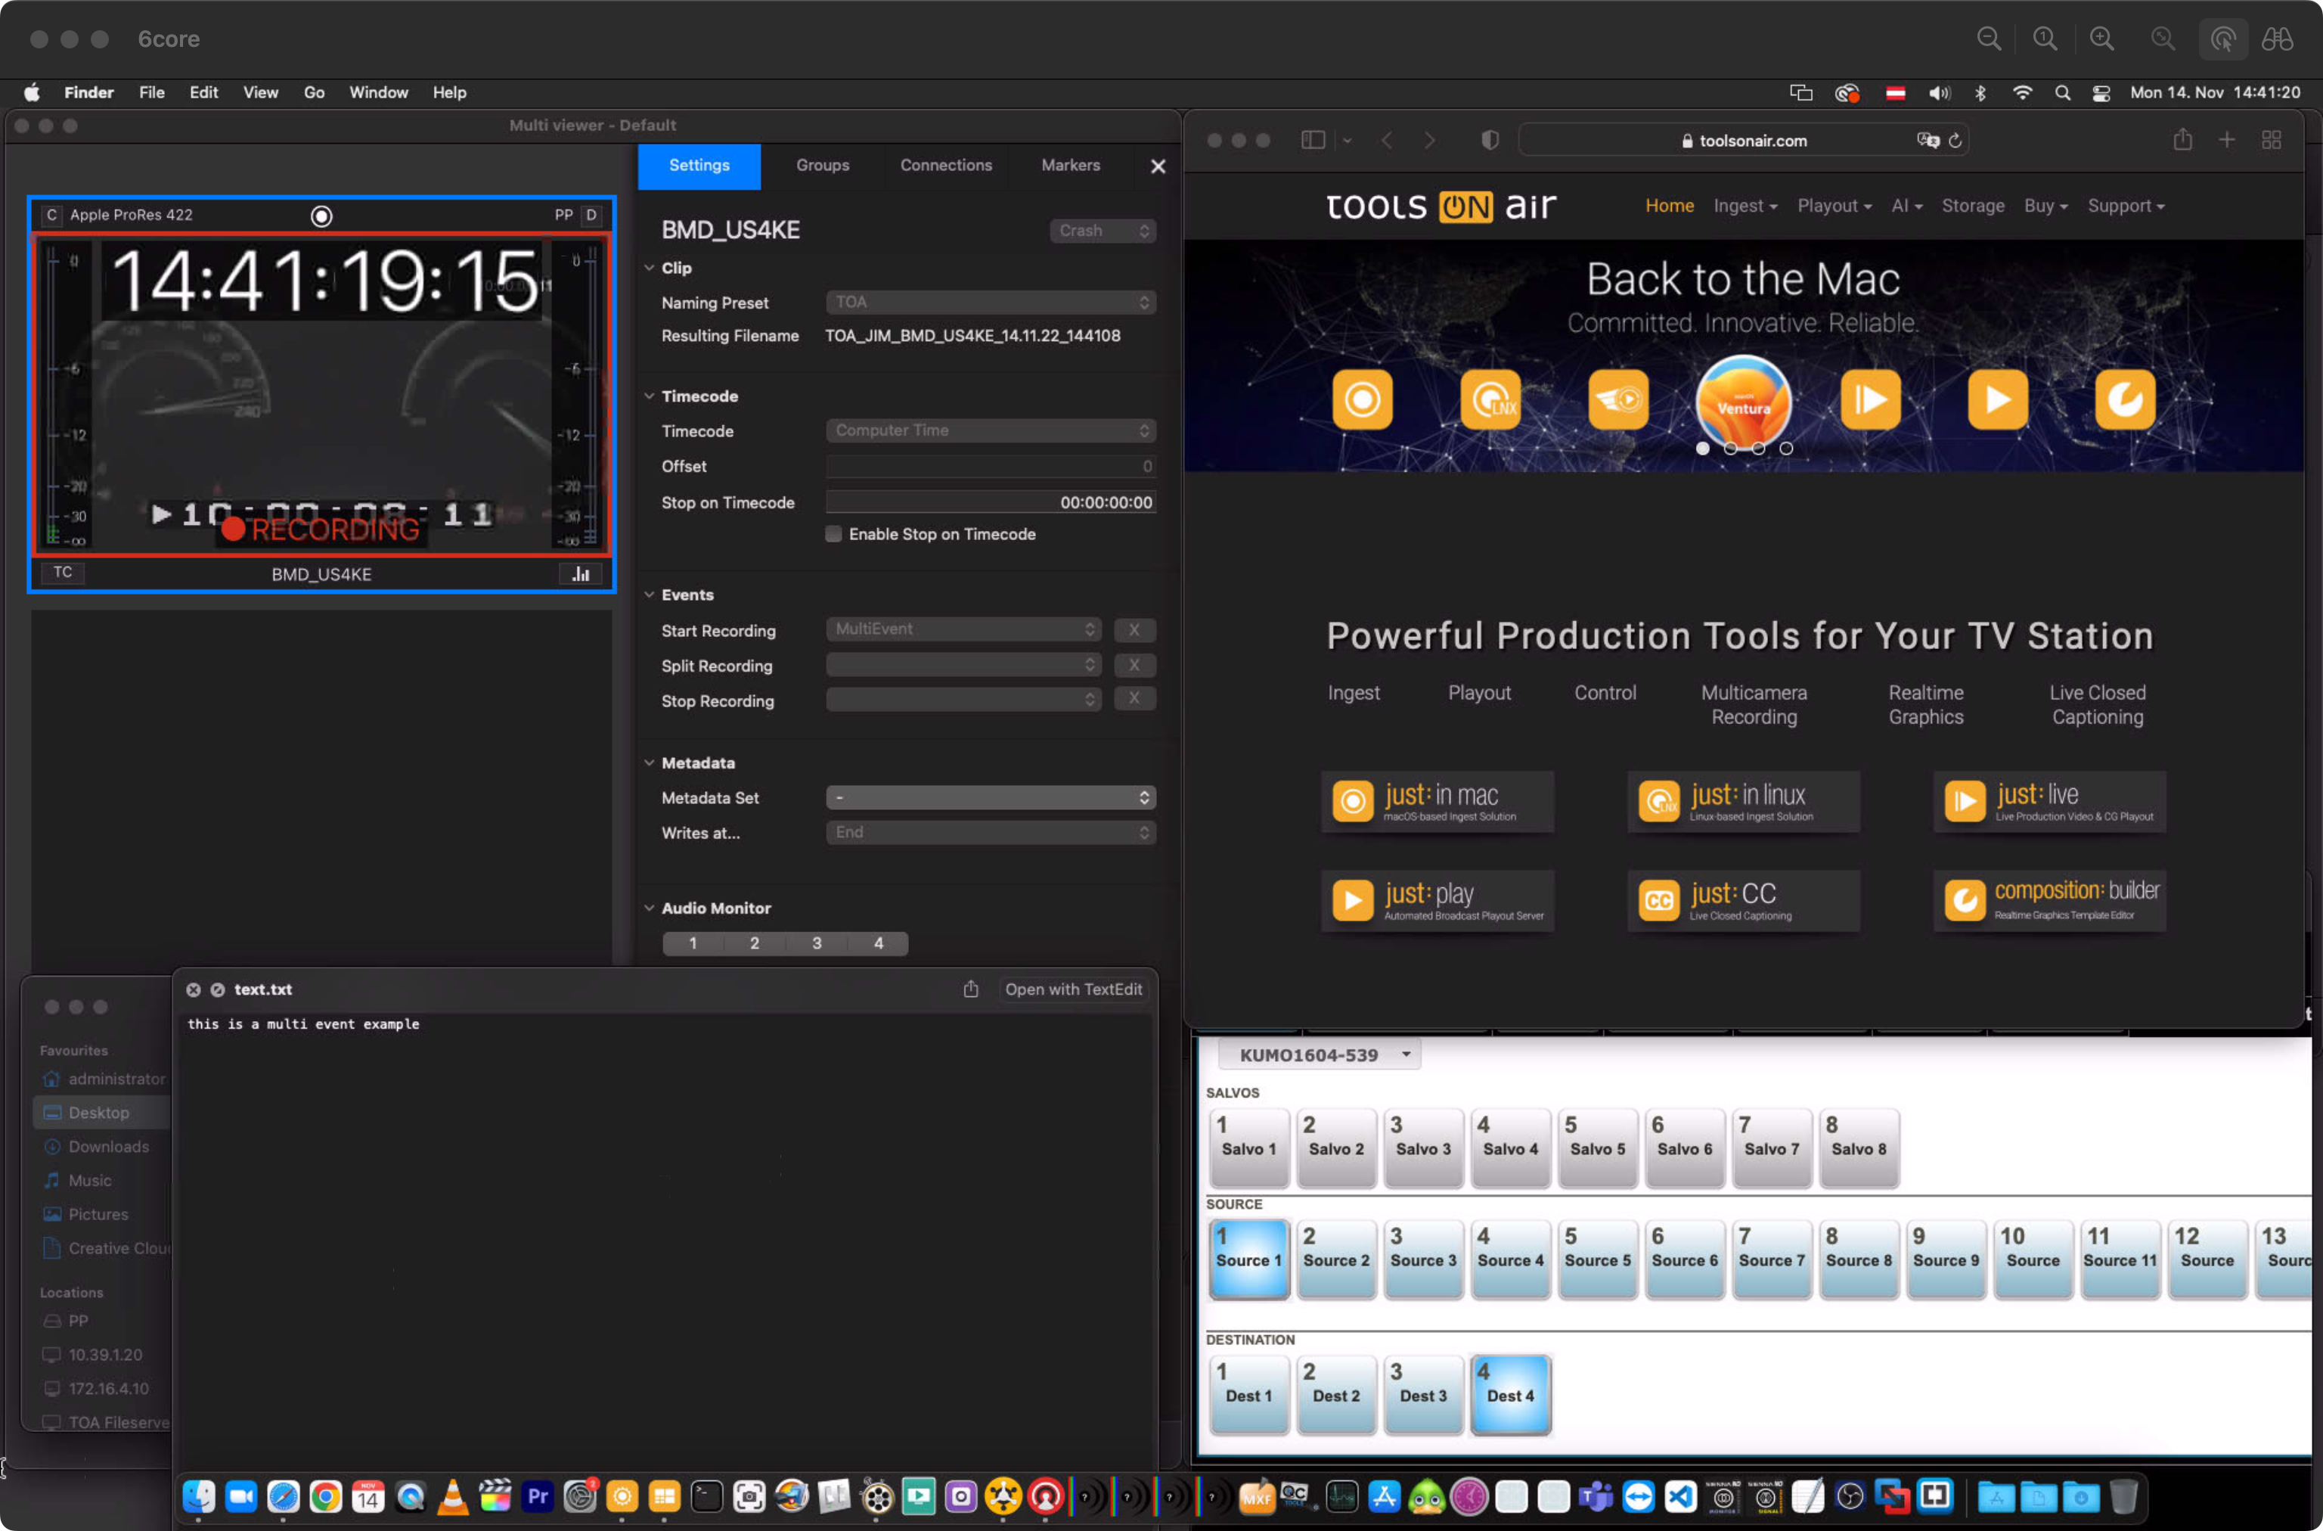Open the Ingest menu on toolsonair site
The width and height of the screenshot is (2323, 1531).
pos(1745,206)
